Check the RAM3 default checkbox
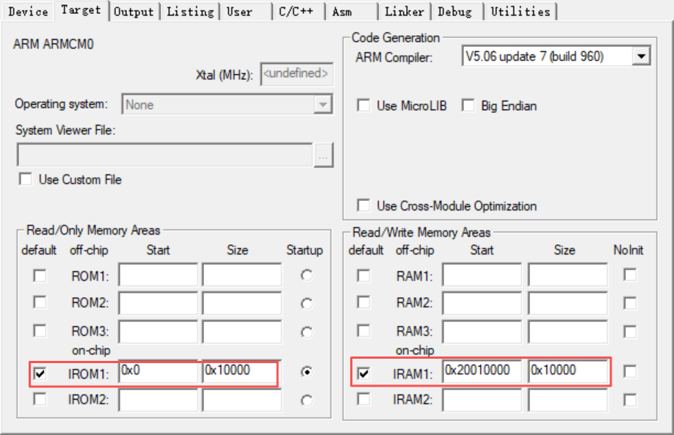674x435 pixels. (363, 331)
